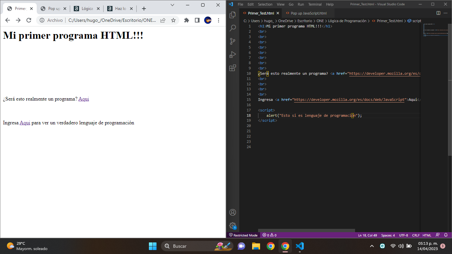Switch to Pop up JavaScript.html editor tab
The image size is (452, 254).
coord(308,13)
